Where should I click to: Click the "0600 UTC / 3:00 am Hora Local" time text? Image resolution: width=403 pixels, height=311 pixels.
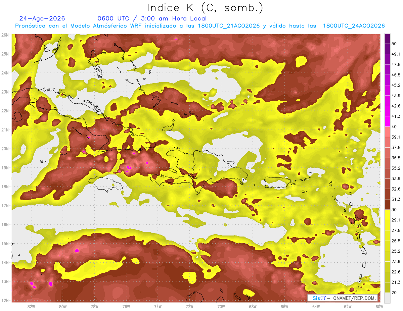coord(152,18)
